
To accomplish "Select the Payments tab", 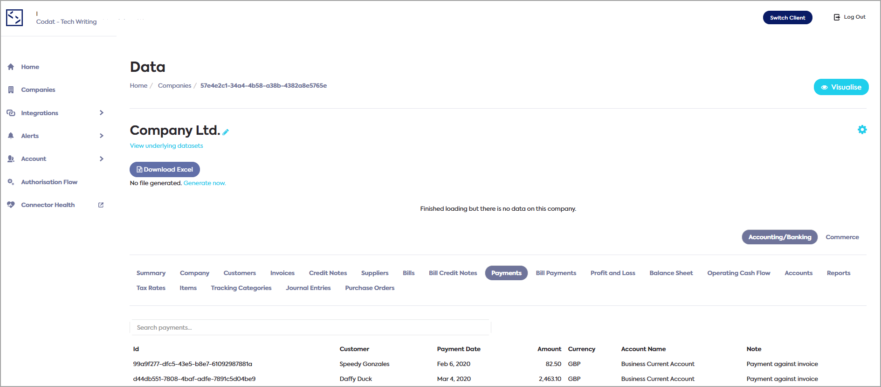I will (506, 273).
